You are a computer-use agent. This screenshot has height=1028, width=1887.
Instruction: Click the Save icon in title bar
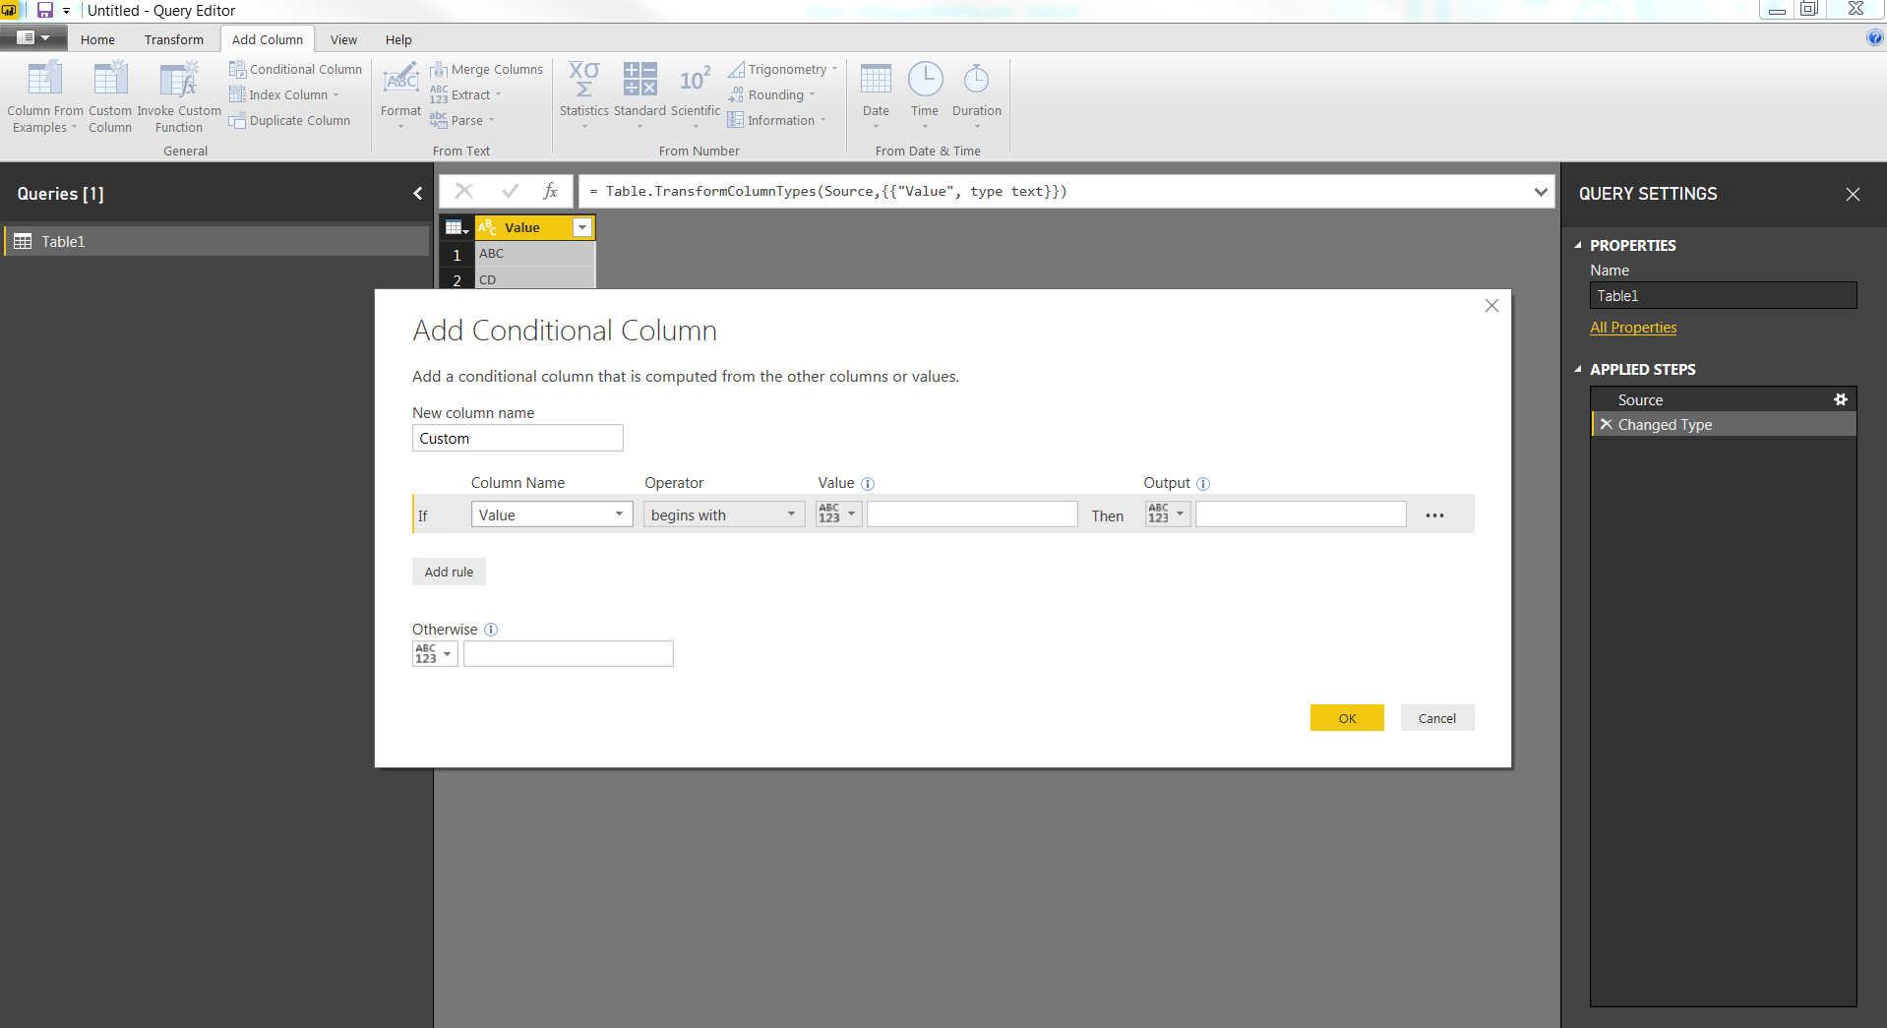click(x=44, y=10)
